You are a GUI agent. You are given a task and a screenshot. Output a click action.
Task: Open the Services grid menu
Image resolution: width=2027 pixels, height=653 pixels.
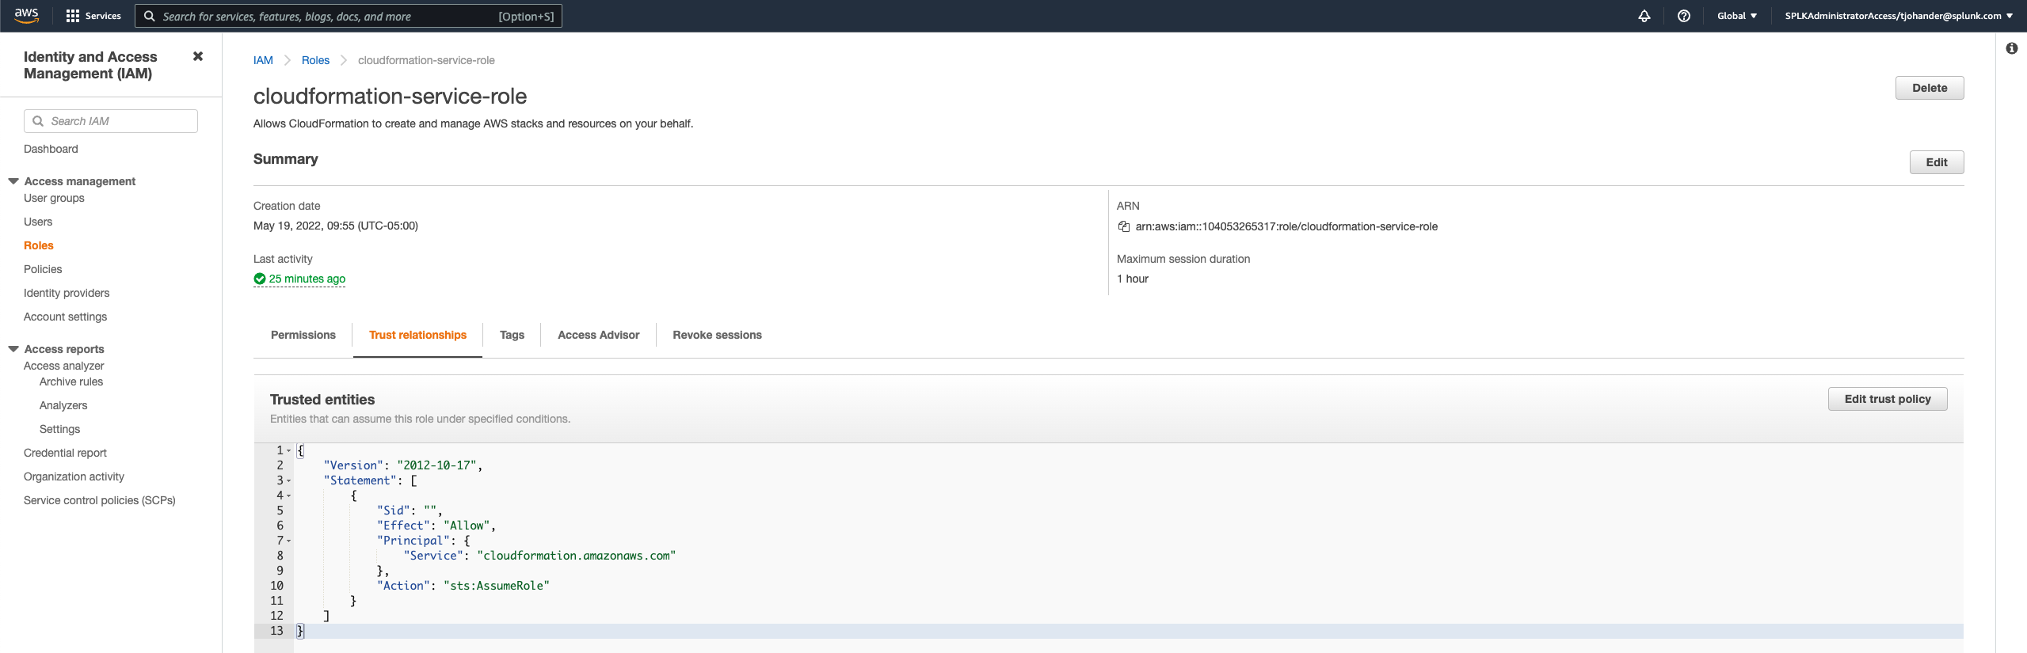[x=93, y=16]
